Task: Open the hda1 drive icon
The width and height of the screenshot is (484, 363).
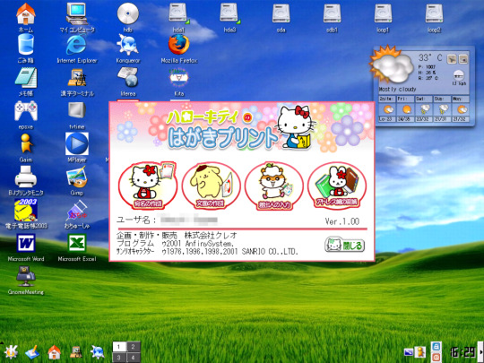Action: (x=178, y=18)
